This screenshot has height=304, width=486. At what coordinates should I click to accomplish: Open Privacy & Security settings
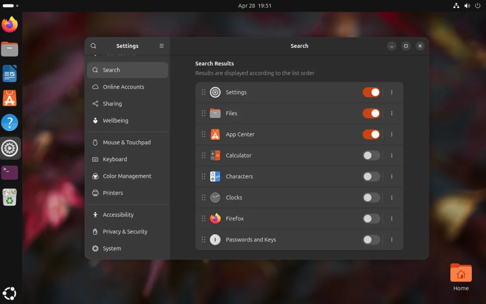[x=127, y=231]
